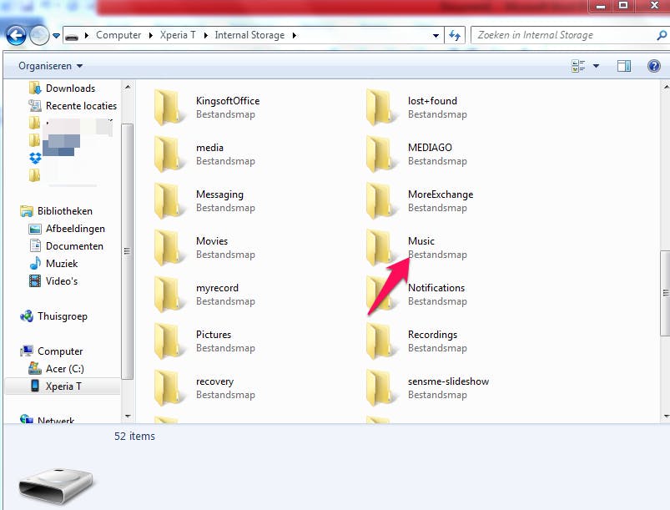Expand the arrow after Internal Storage breadcrumb
The image size is (670, 510).
click(x=294, y=36)
